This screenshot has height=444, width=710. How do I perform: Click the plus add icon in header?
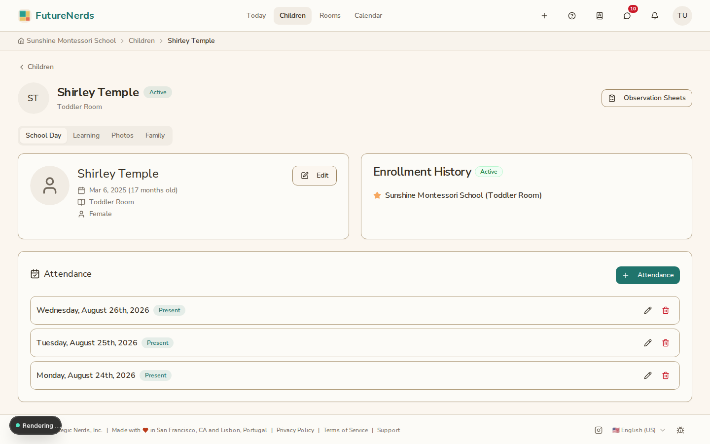tap(544, 16)
